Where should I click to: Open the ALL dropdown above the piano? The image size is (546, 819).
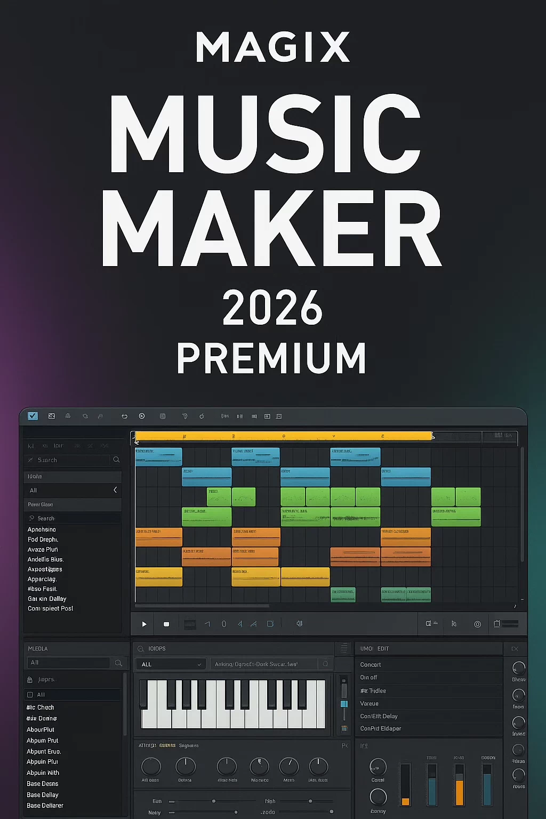click(x=171, y=664)
